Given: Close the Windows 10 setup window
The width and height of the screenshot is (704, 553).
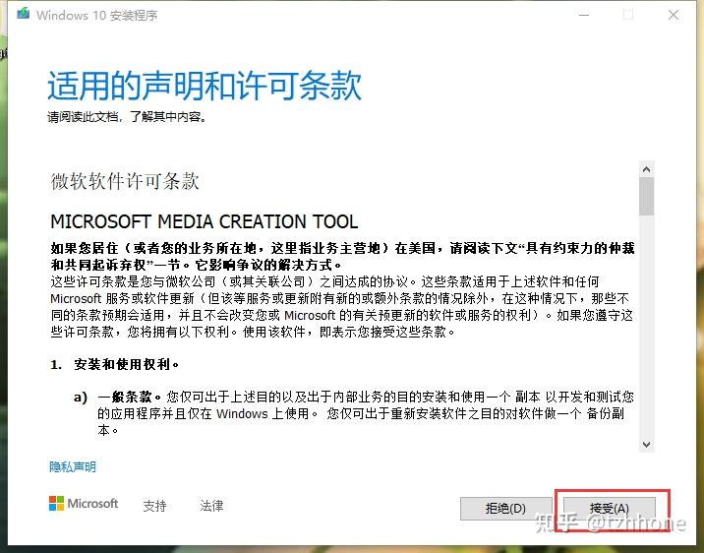Looking at the screenshot, I should pos(673,16).
